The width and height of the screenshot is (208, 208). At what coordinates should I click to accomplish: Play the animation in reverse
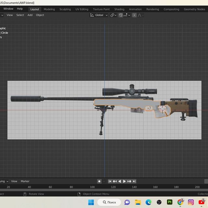point(120,181)
